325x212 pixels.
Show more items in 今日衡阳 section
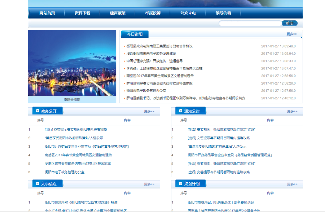pos(292,34)
